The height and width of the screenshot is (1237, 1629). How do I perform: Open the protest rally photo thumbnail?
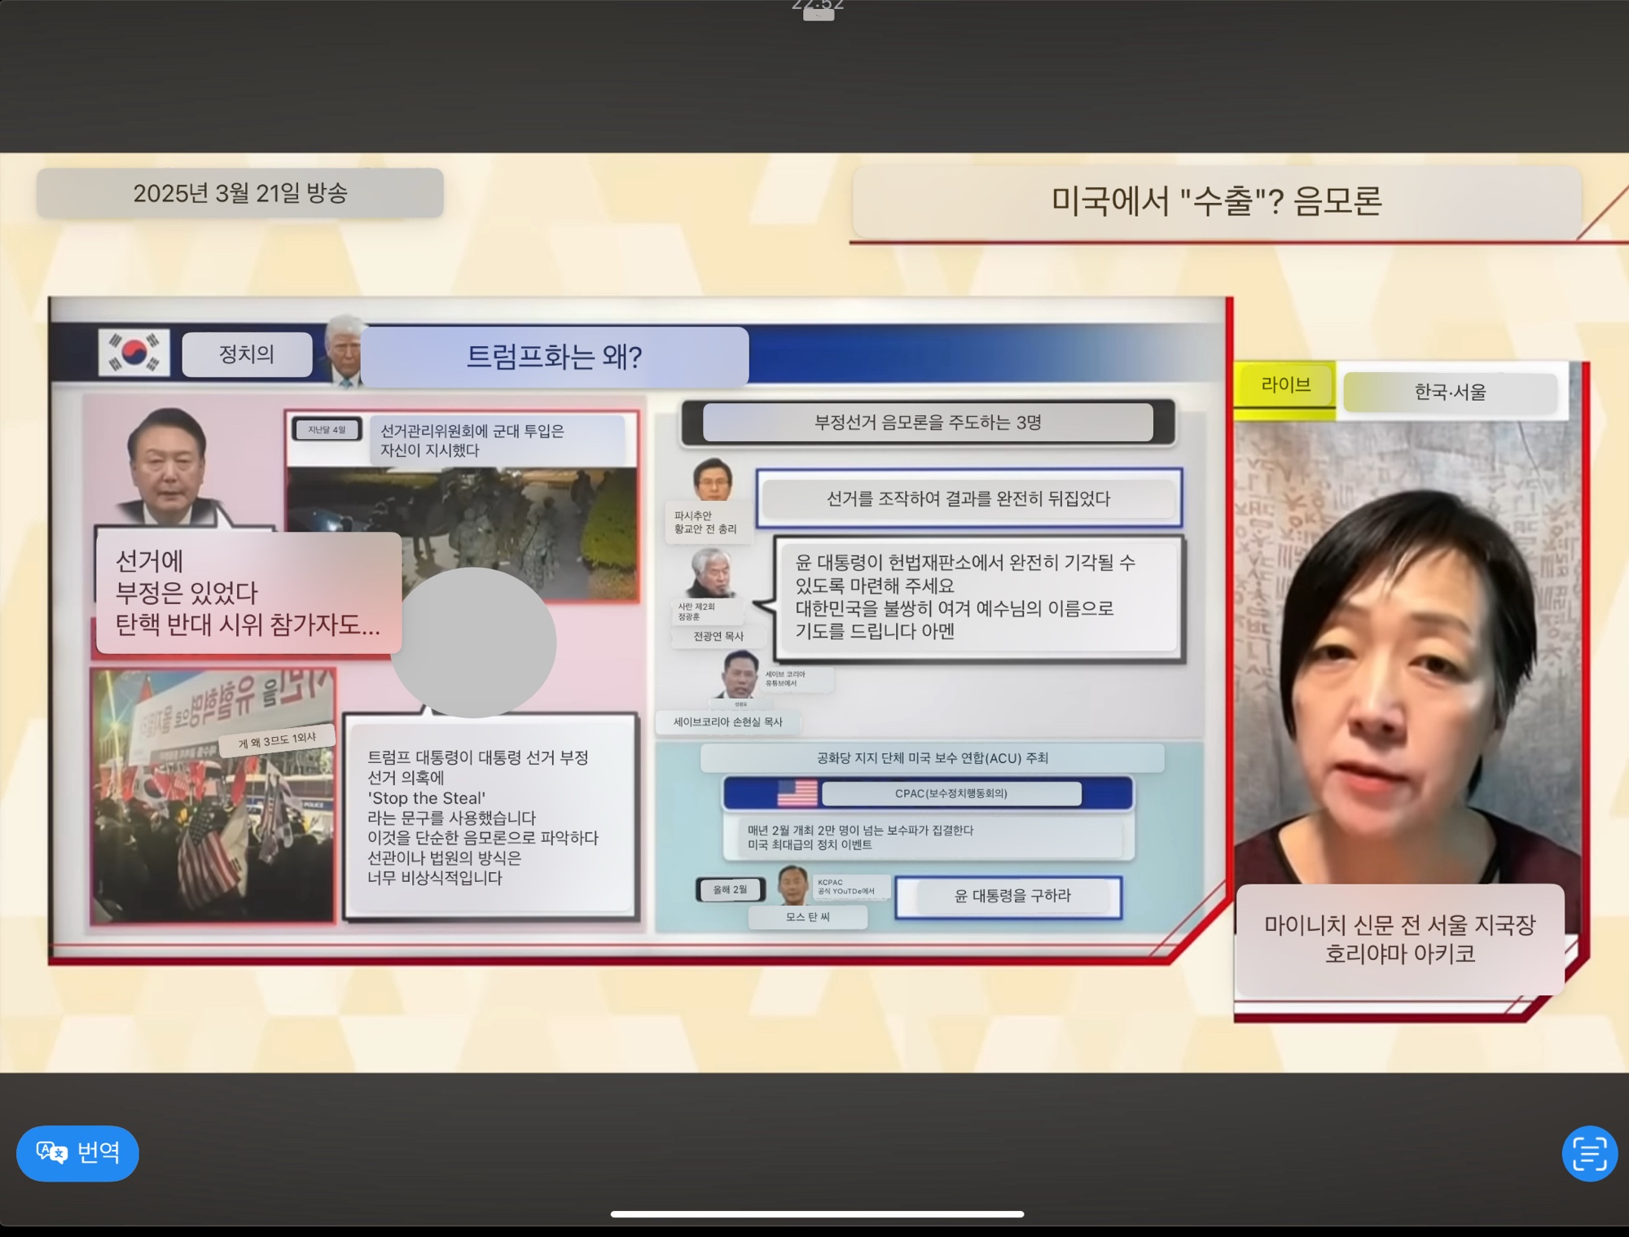[212, 814]
